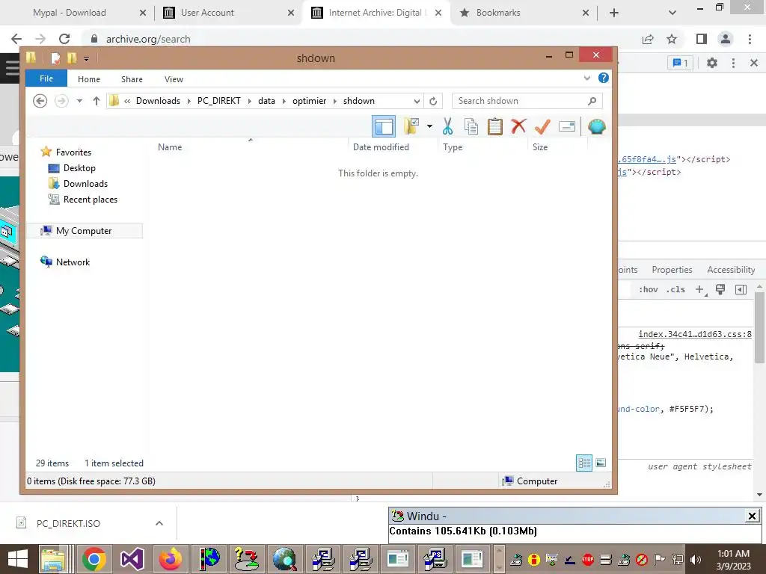Switch to Details view in status bar

click(x=584, y=463)
